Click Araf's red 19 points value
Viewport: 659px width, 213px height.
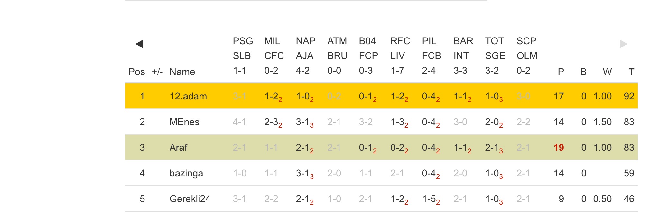point(559,148)
